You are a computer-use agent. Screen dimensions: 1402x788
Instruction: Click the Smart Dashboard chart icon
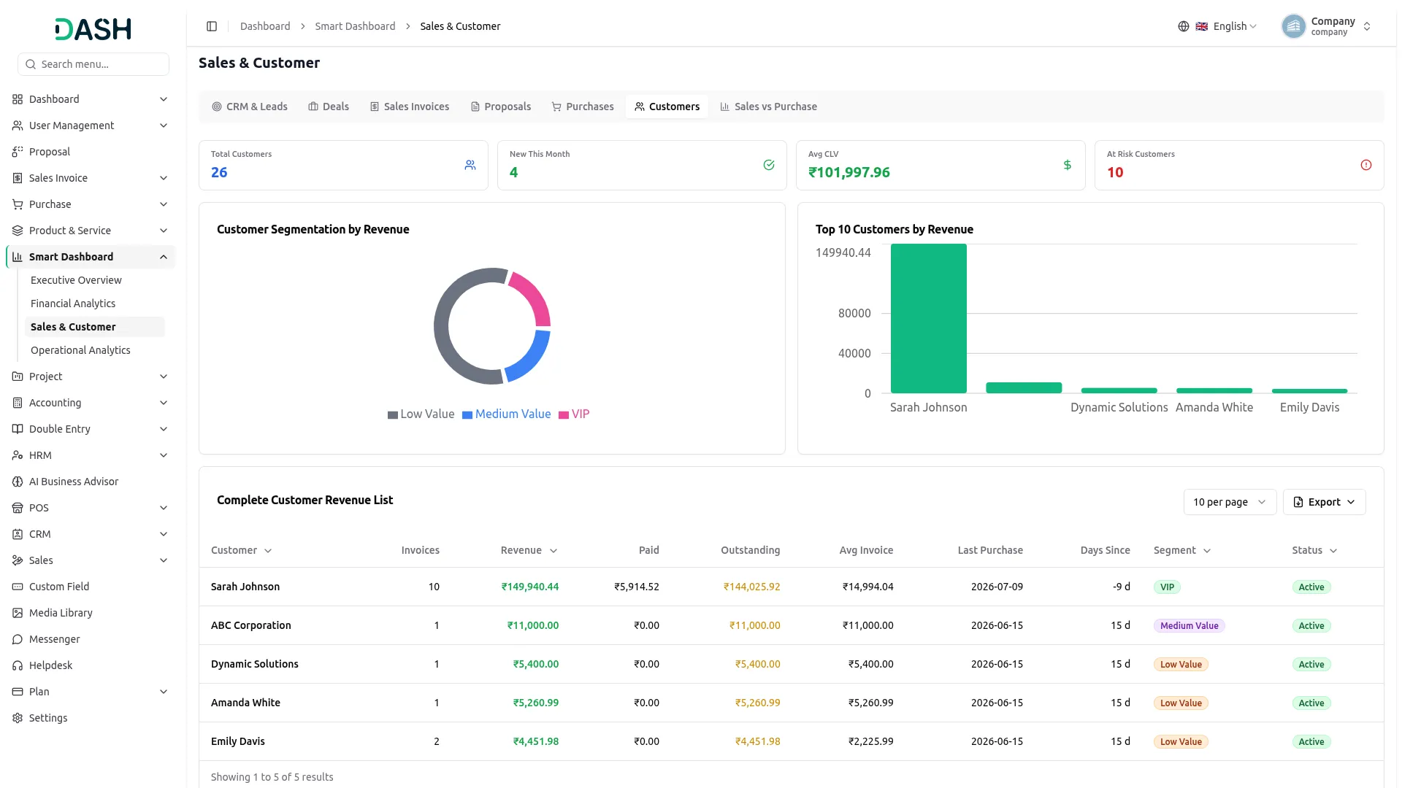[18, 257]
